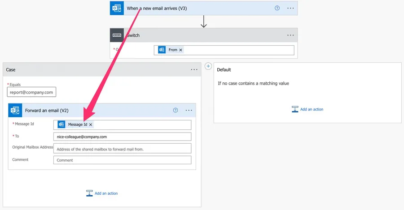Open the Case ellipsis menu

[194, 70]
